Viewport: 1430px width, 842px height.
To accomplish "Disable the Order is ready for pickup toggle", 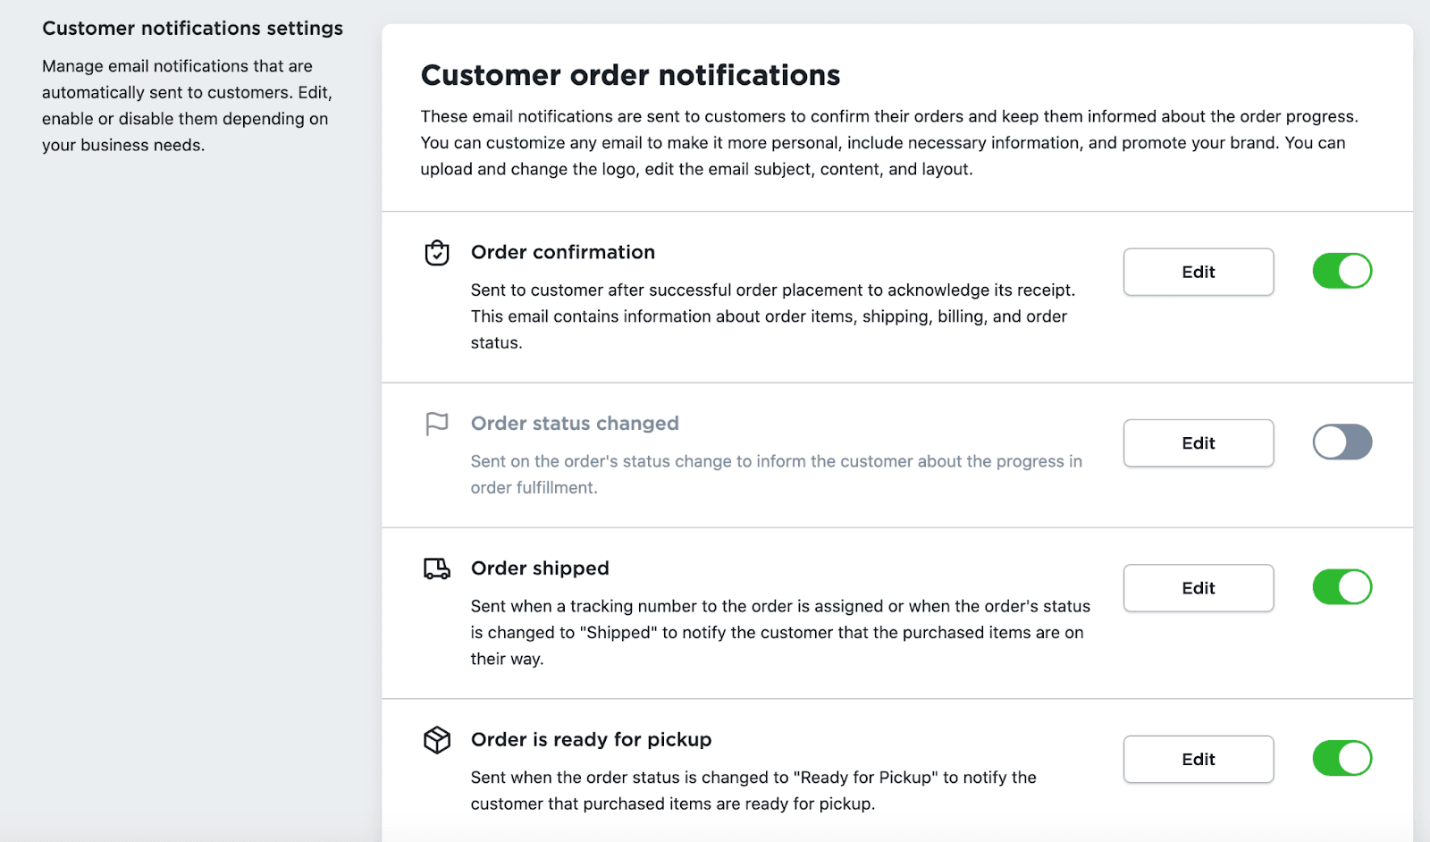I will pyautogui.click(x=1342, y=759).
